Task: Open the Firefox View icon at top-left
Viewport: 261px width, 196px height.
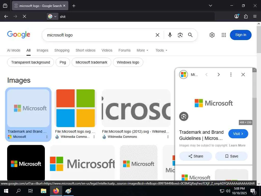Action: 5,6
